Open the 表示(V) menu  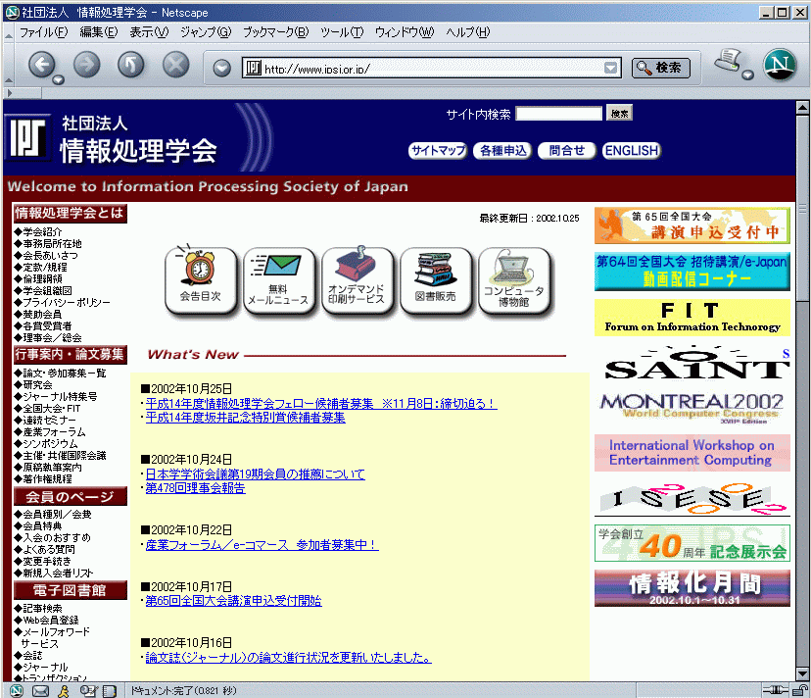click(149, 32)
